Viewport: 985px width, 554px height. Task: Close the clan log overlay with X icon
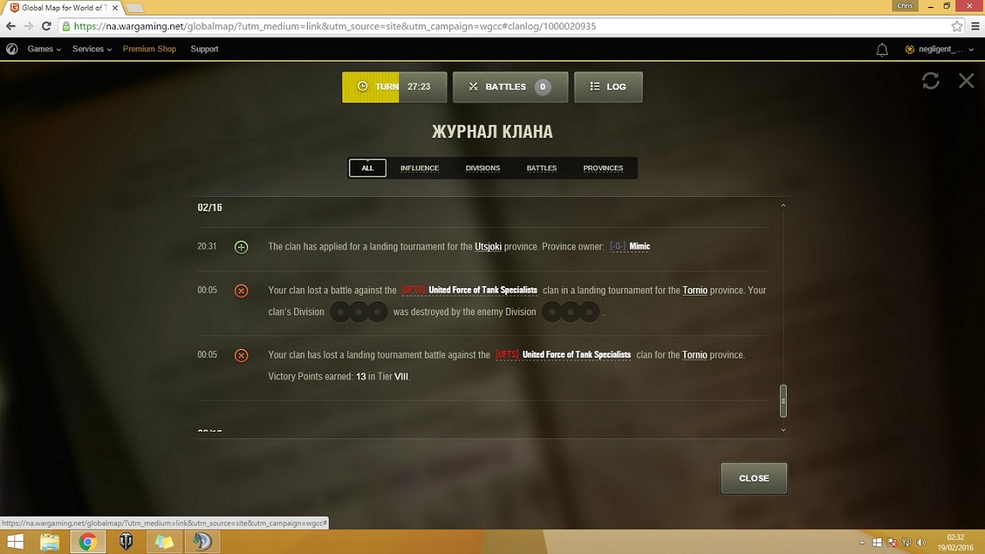click(x=966, y=81)
